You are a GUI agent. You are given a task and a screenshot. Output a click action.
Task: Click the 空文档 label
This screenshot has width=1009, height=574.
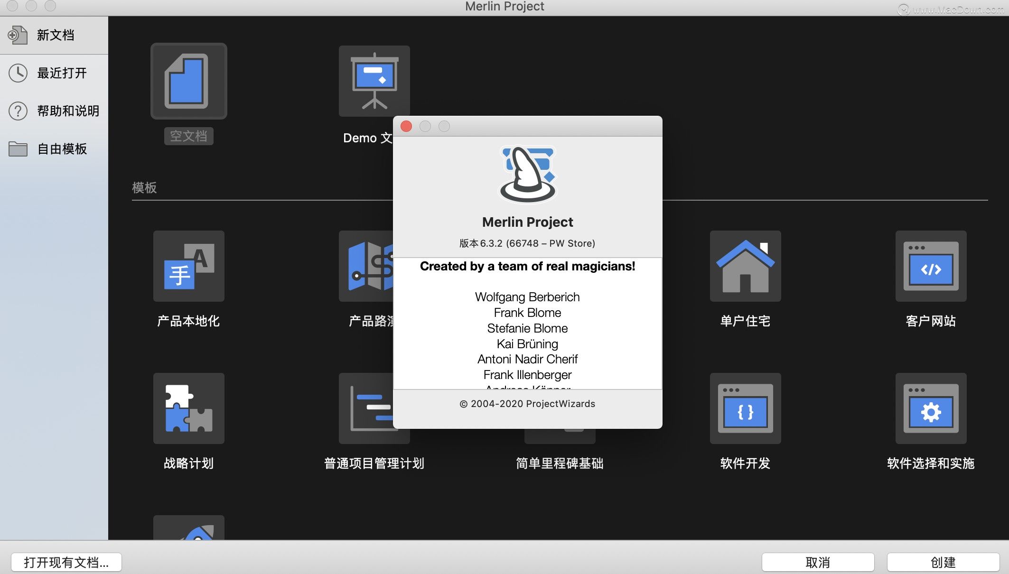(x=189, y=136)
